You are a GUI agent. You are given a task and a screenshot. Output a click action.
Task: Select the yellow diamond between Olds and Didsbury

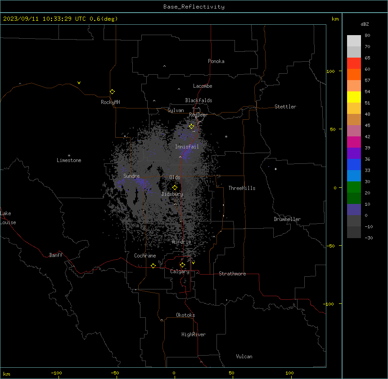175,187
